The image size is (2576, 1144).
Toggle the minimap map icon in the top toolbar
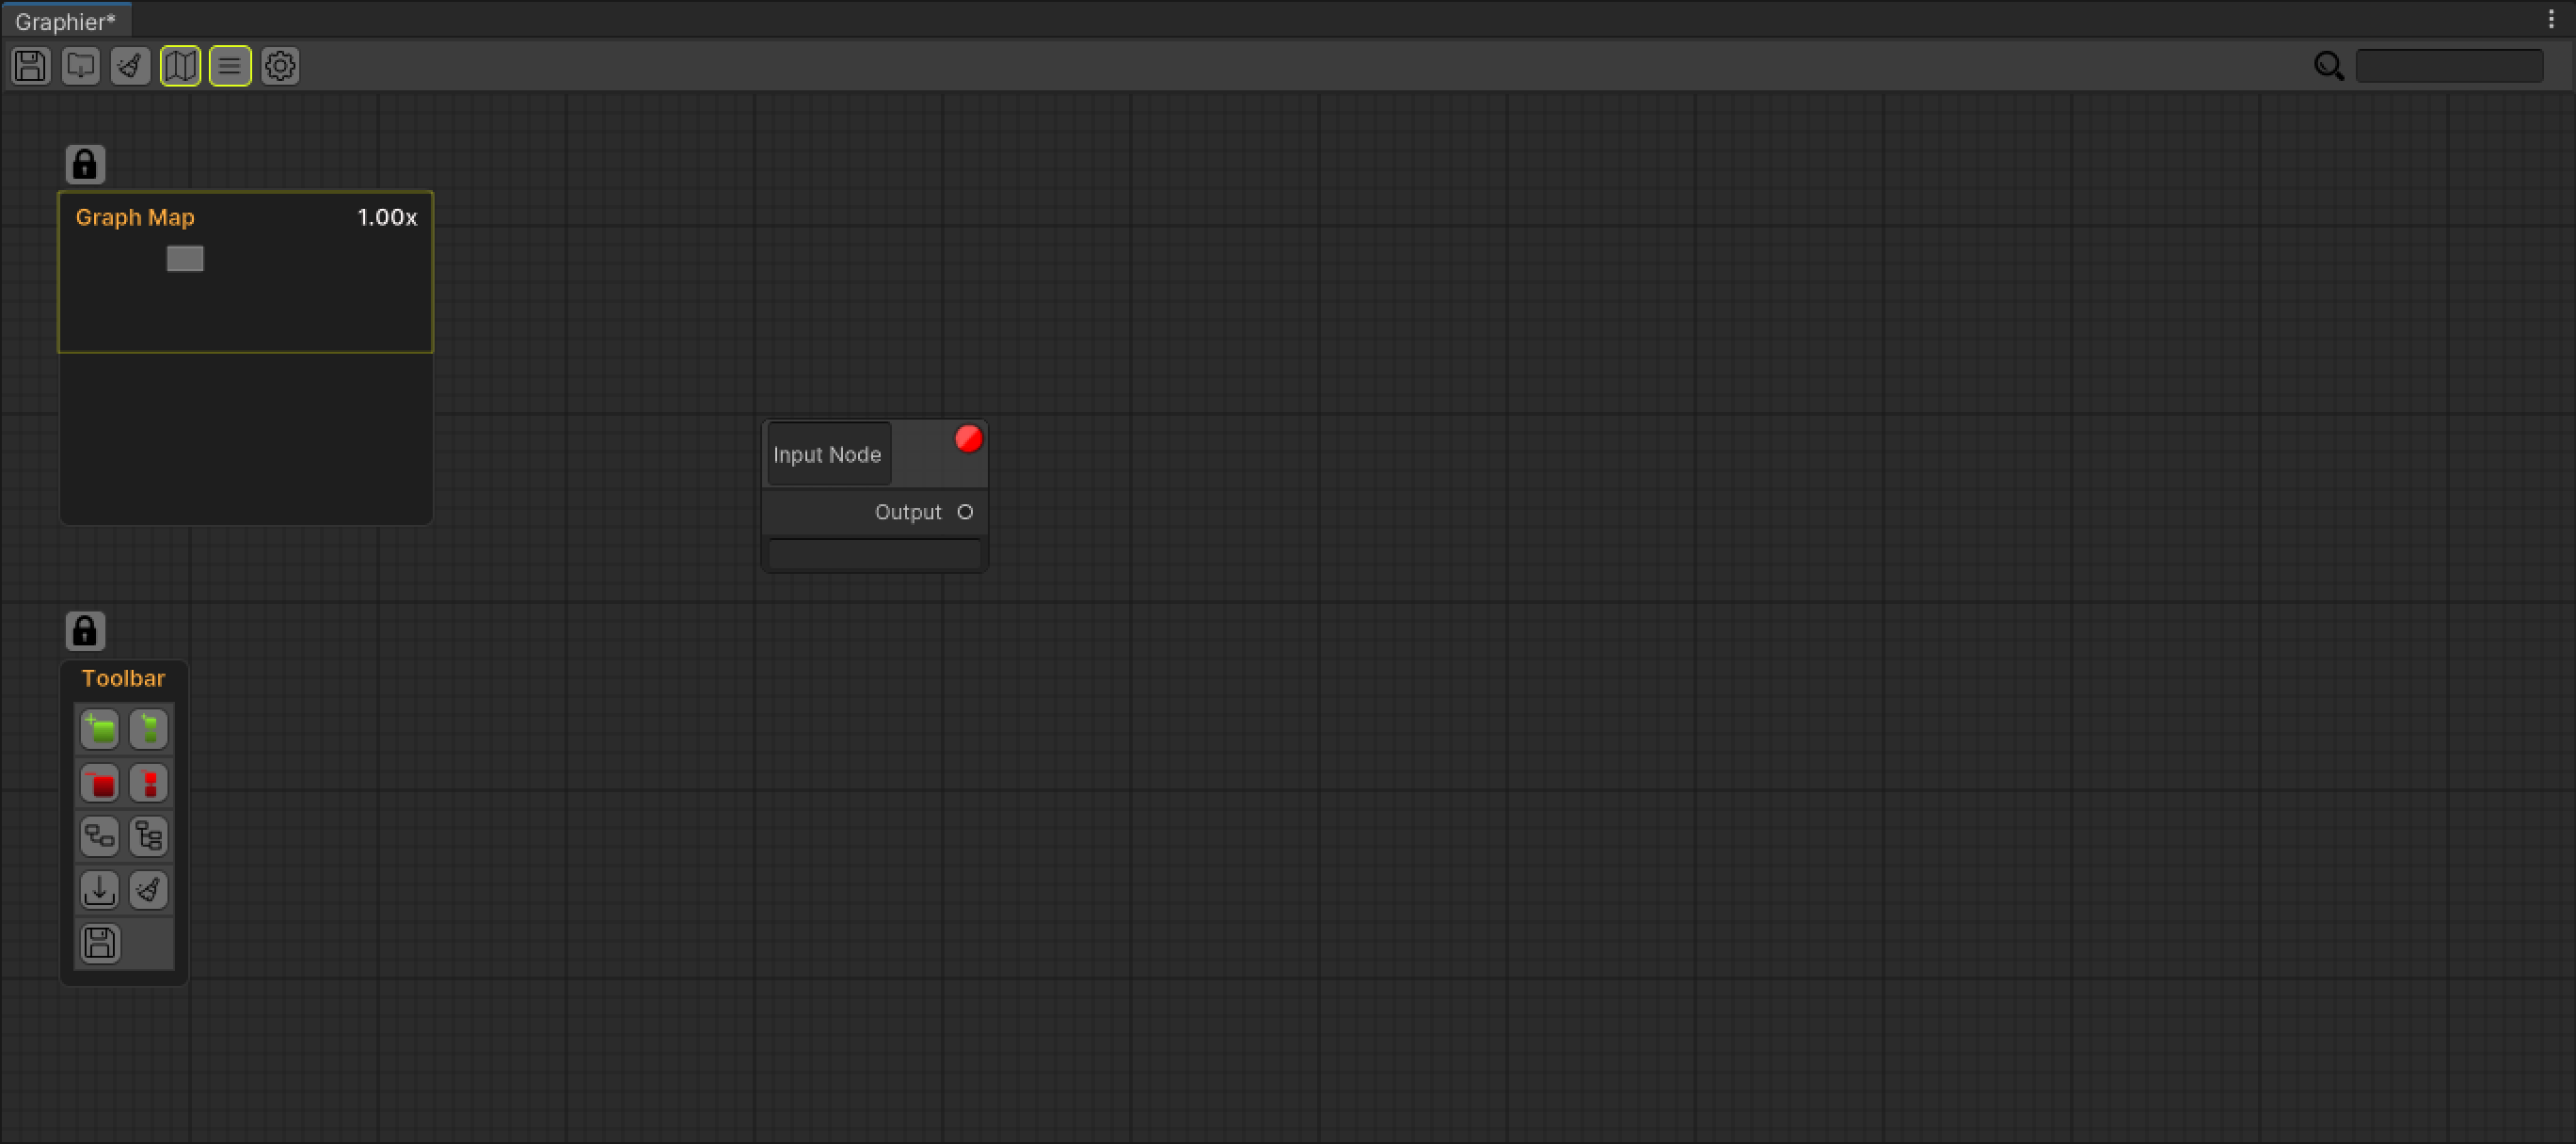pyautogui.click(x=180, y=65)
